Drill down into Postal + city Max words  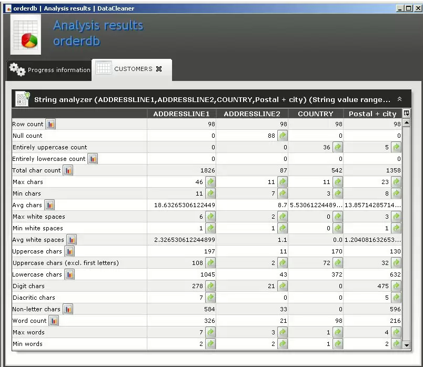click(396, 332)
